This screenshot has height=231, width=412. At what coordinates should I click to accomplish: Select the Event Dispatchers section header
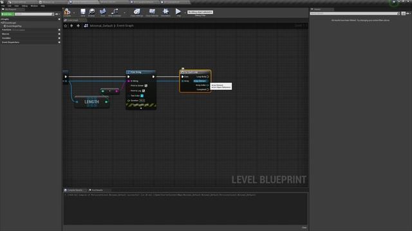coord(10,42)
